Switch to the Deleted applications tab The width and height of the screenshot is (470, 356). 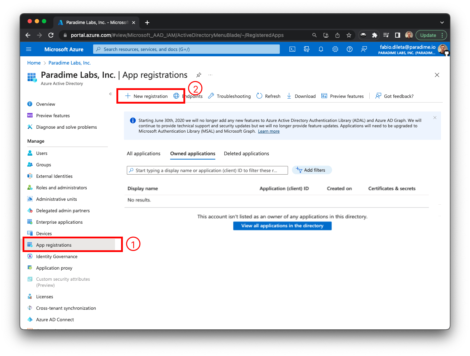pos(246,153)
